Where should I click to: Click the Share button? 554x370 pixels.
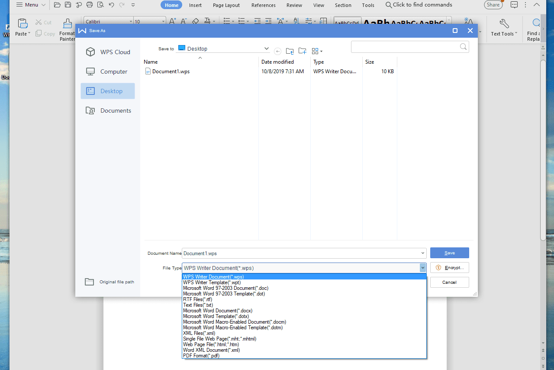(x=493, y=5)
